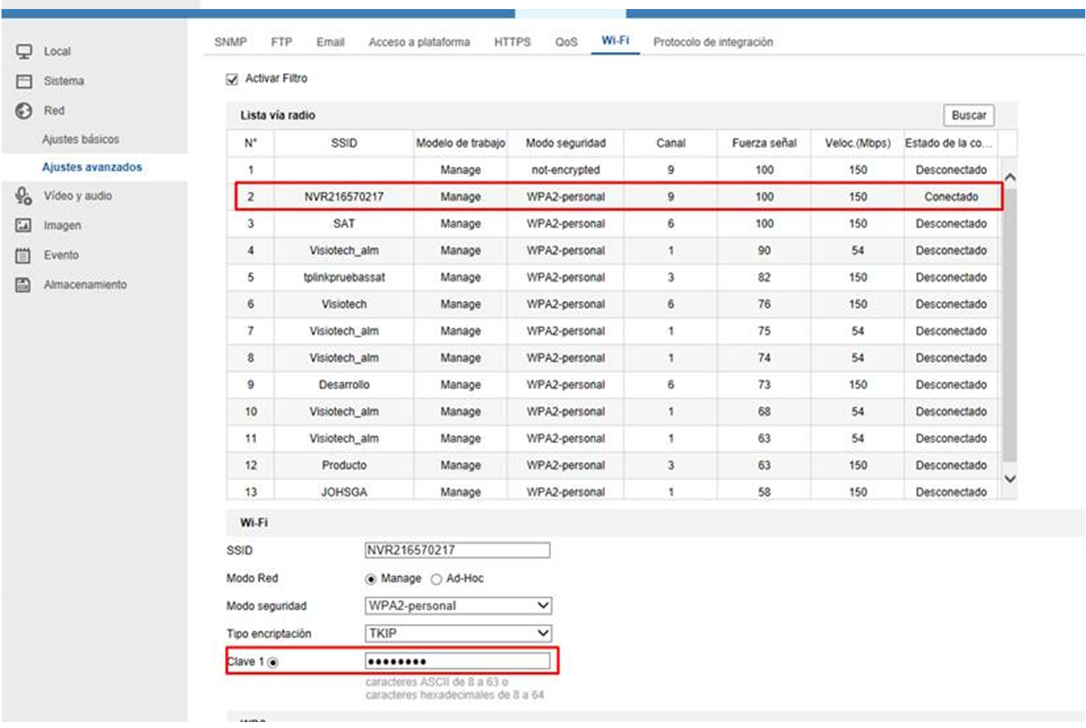This screenshot has height=728, width=1086.
Task: Open Protocolo de integración tab
Action: (x=713, y=42)
